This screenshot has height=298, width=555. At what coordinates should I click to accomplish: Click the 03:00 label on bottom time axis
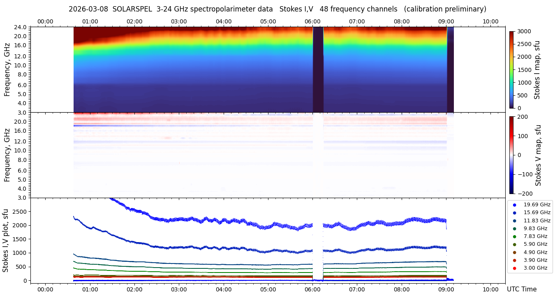tap(179, 289)
